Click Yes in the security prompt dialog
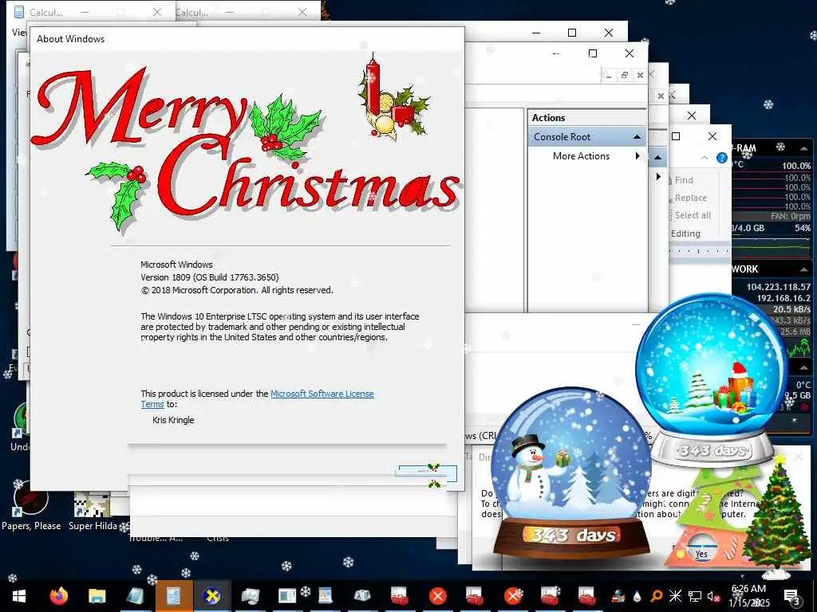Viewport: 817px width, 612px height. [x=701, y=554]
